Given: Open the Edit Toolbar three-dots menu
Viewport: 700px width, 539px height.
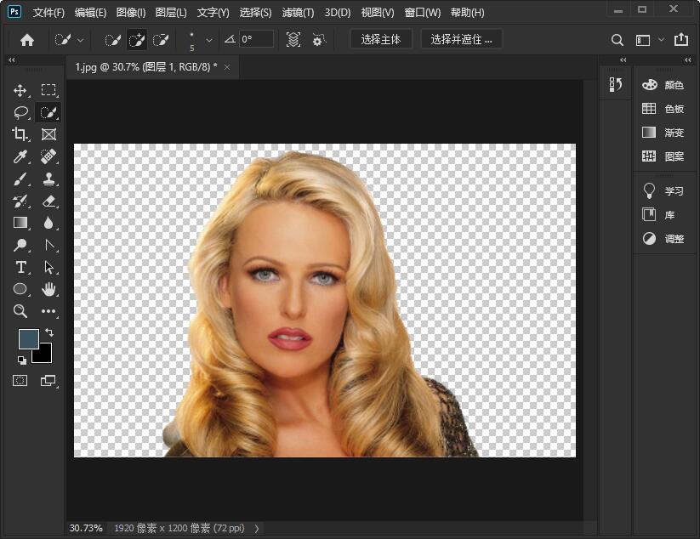Looking at the screenshot, I should [48, 311].
